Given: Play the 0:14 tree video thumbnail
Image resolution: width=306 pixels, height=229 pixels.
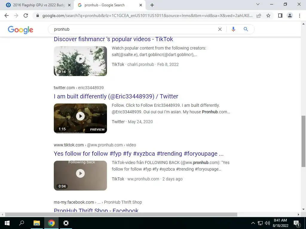Looking at the screenshot, I should pos(80,61).
